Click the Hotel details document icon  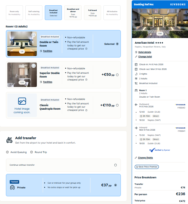pos(136,52)
